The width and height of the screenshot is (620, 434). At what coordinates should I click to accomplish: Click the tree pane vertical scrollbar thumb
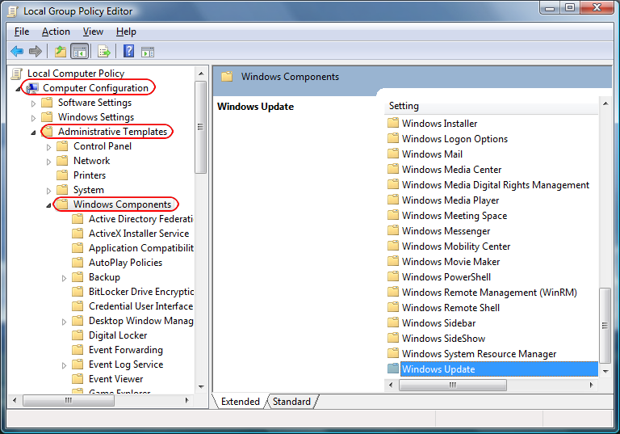click(x=200, y=127)
